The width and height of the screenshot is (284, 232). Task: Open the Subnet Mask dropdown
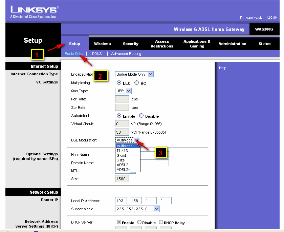[137, 209]
